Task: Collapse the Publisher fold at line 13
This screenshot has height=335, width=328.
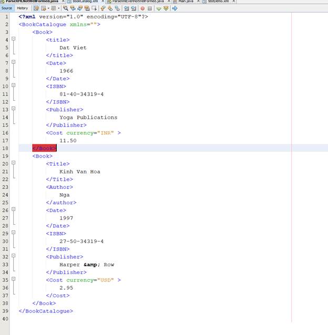Action: [x=14, y=108]
